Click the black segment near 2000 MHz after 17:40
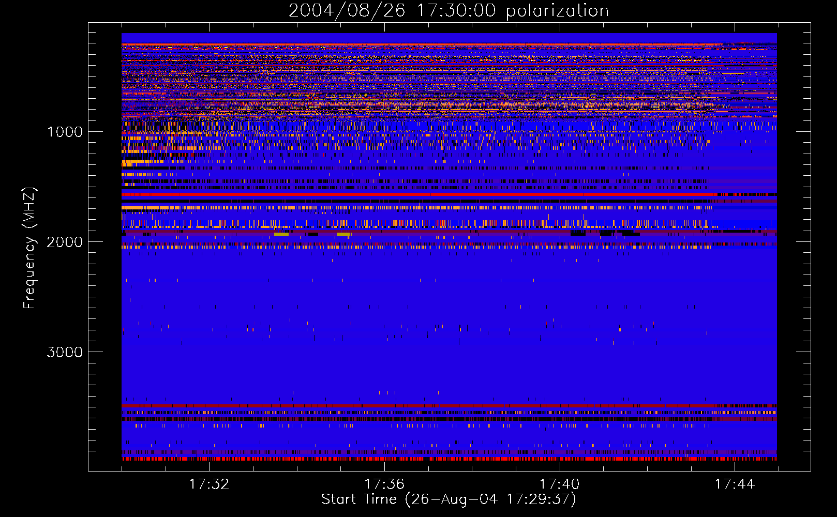Viewport: 837px width, 517px height. point(578,234)
